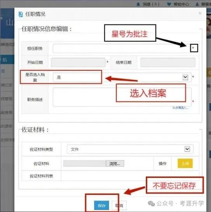
Task: Click the file path field beside 浏览
Action: pos(85,164)
